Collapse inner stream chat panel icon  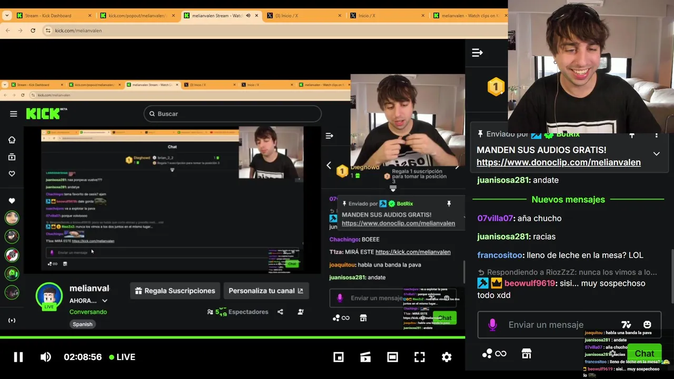pyautogui.click(x=330, y=136)
